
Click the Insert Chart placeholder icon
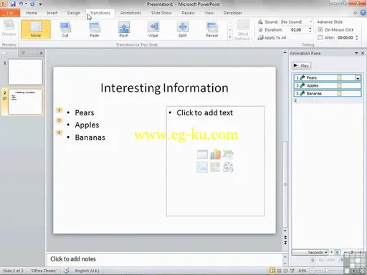tap(215, 154)
